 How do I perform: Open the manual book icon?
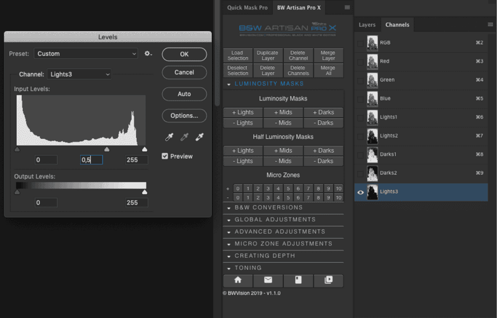[298, 280]
